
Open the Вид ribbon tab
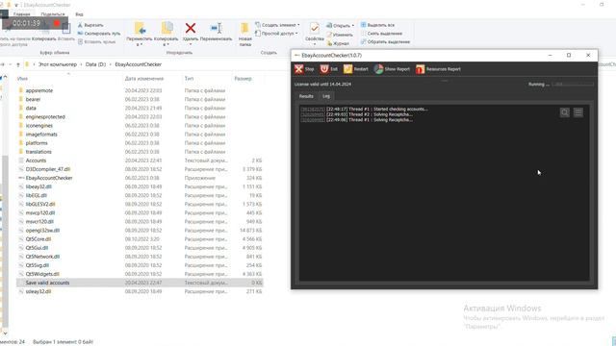pos(79,14)
